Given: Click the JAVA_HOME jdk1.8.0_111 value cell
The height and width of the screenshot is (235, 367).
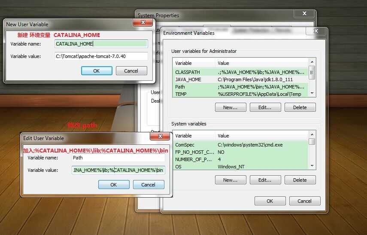Looking at the screenshot, I should click(x=255, y=79).
